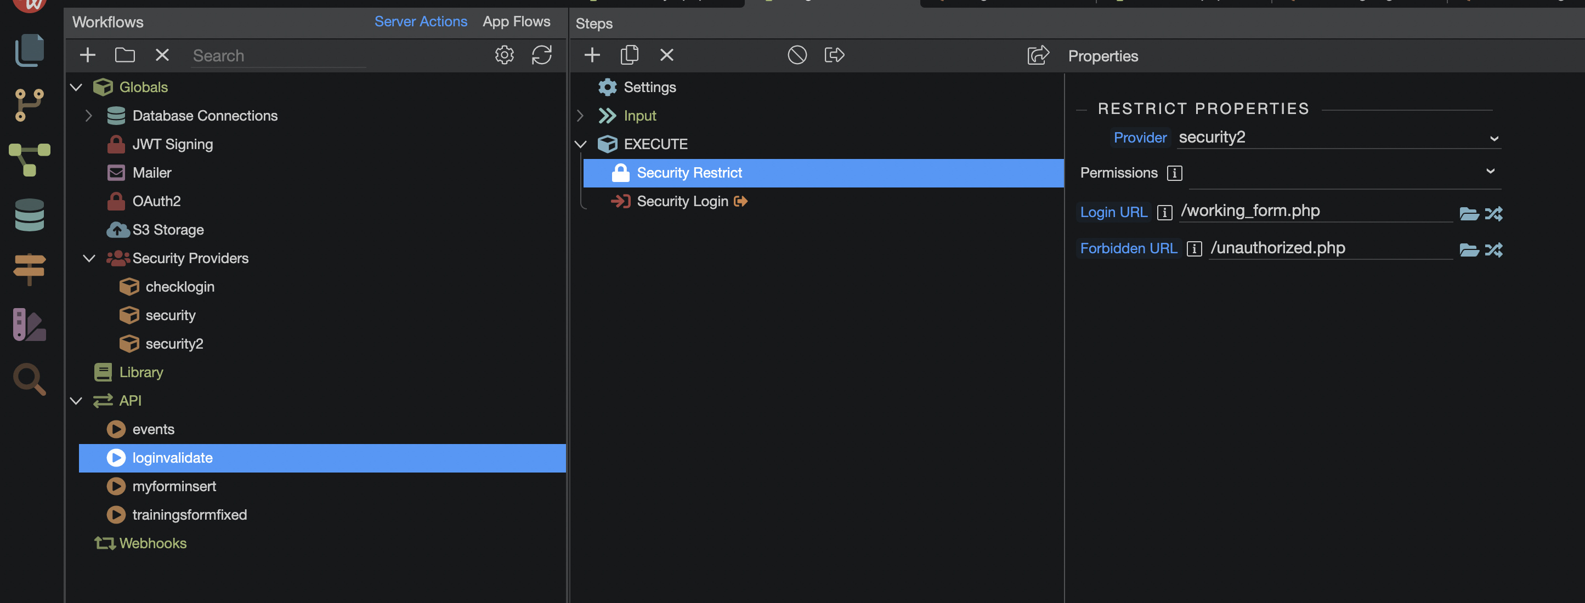This screenshot has height=603, width=1585.
Task: Open the file manager sidebar icon
Action: [30, 50]
